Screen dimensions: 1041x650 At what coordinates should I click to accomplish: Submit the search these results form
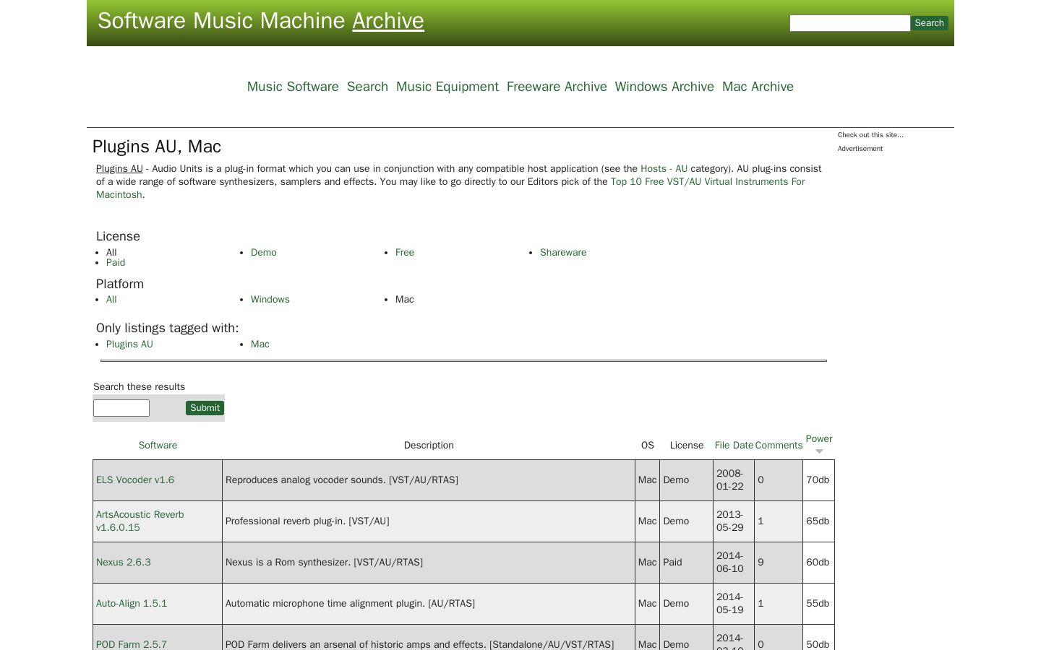[x=205, y=408]
